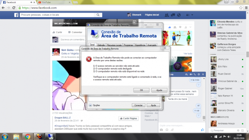Image resolution: width=249 pixels, height=140 pixels.
Task: Open the Experiência tab
Action: pos(140,45)
